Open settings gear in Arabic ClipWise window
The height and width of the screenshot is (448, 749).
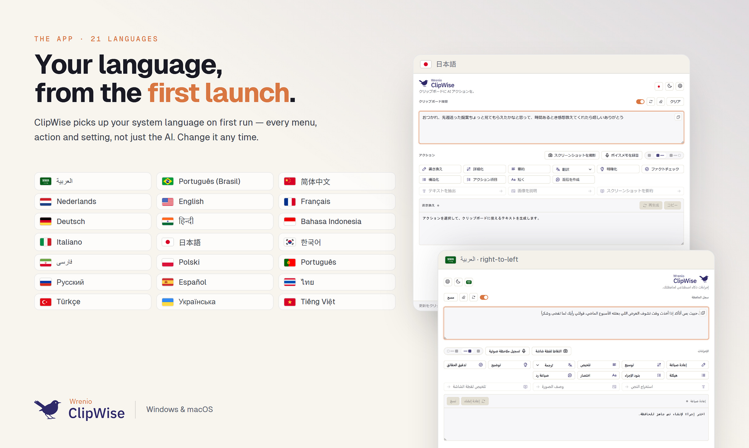[448, 282]
